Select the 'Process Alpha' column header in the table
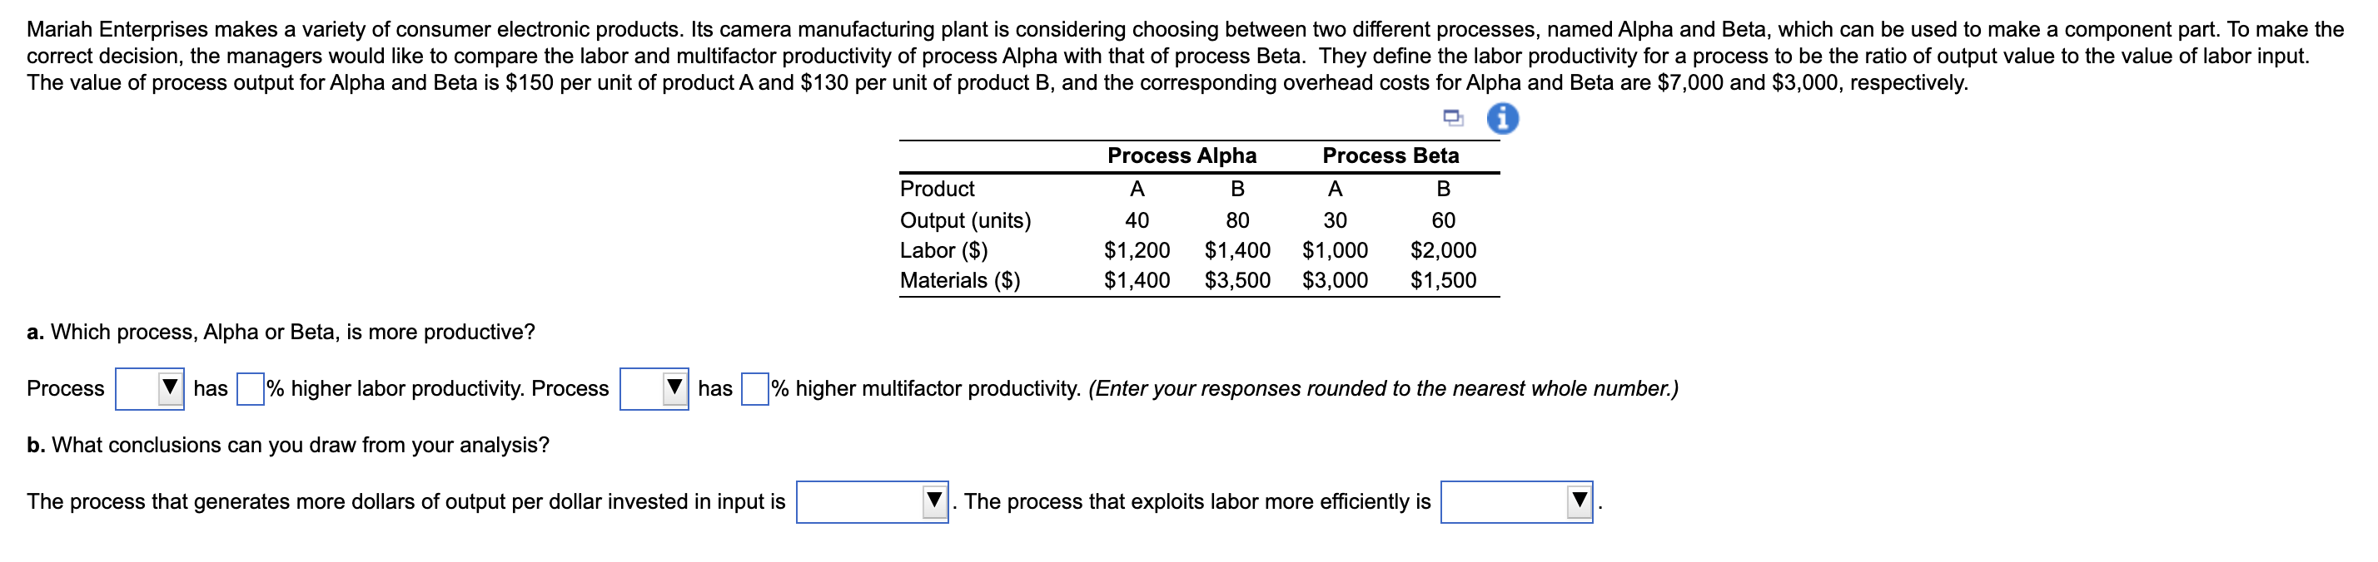The width and height of the screenshot is (2378, 562). (x=1182, y=156)
